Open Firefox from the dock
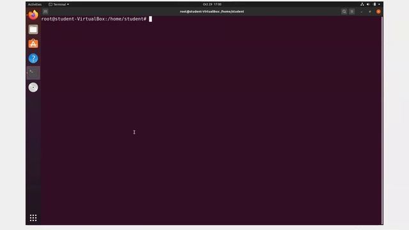Image resolution: width=409 pixels, height=230 pixels. point(33,15)
